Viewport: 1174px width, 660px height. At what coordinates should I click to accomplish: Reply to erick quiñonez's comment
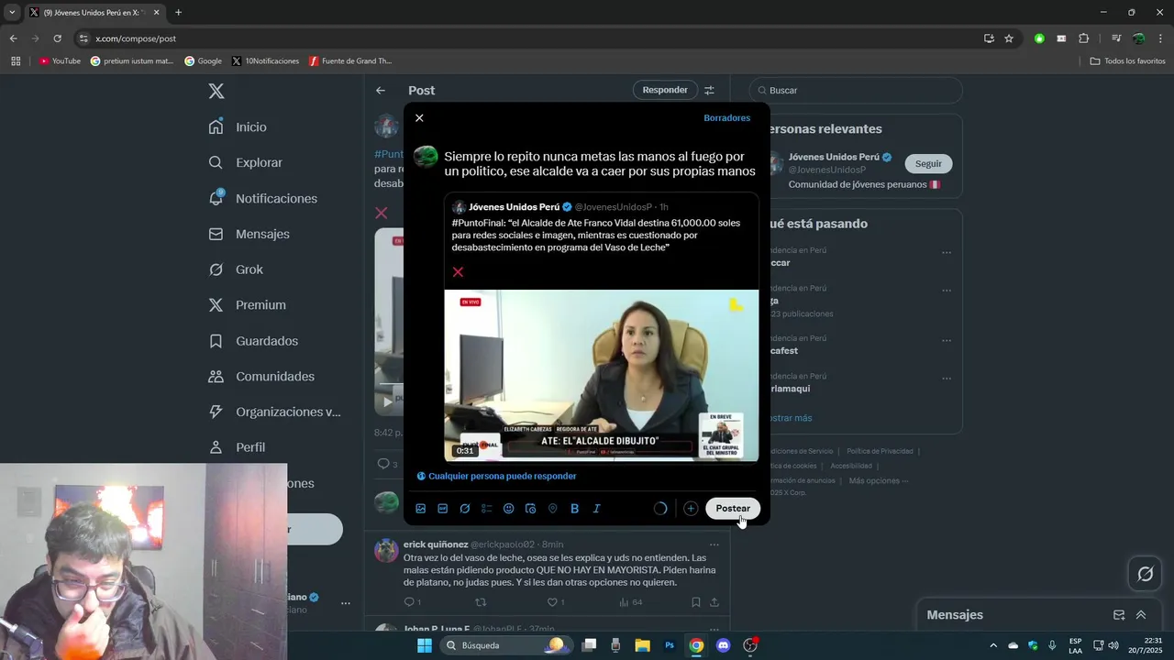point(412,602)
